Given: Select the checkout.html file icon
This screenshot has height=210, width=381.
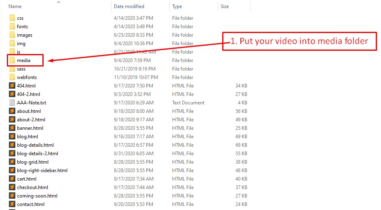Looking at the screenshot, I should click(x=12, y=187).
